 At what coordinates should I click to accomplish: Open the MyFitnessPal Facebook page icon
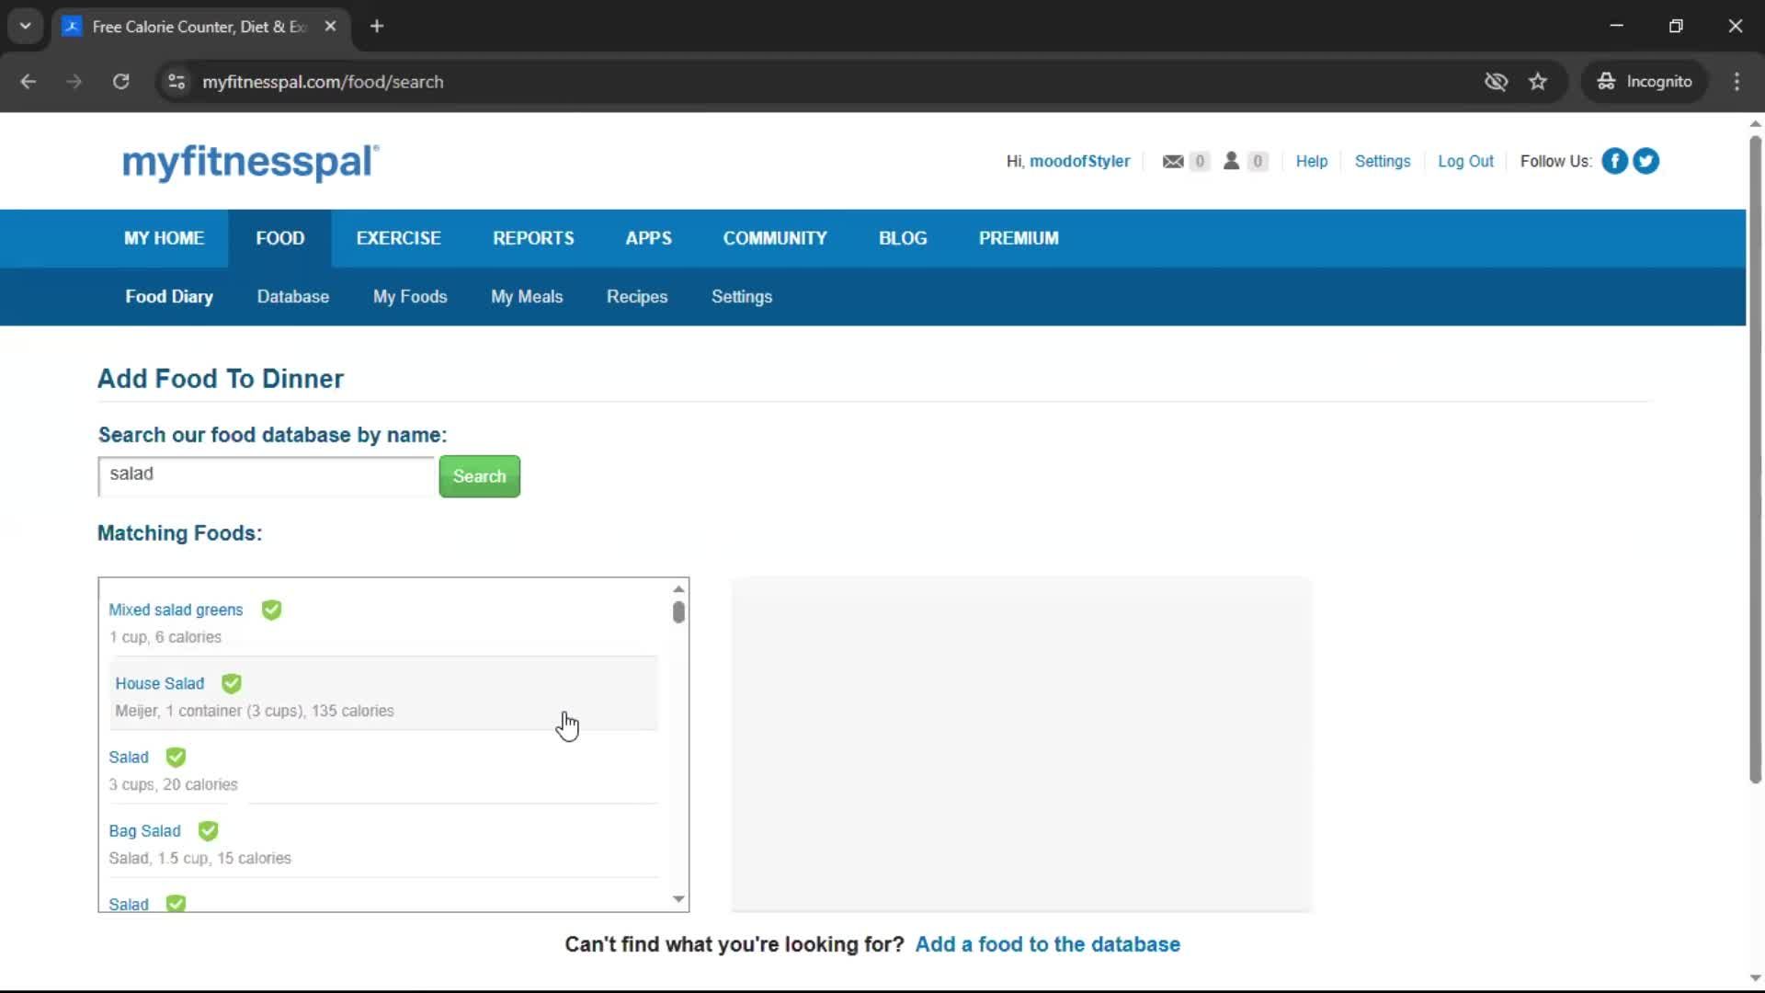pyautogui.click(x=1614, y=161)
